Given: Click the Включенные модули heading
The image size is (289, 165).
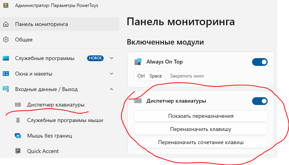Looking at the screenshot, I should click(x=165, y=42).
